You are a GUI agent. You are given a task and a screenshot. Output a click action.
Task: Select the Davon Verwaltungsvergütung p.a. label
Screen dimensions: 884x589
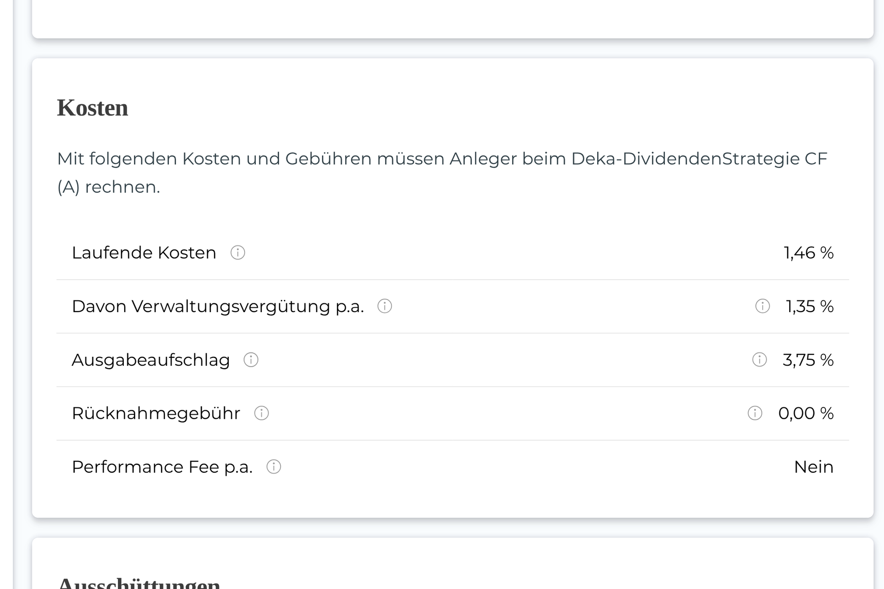click(218, 306)
